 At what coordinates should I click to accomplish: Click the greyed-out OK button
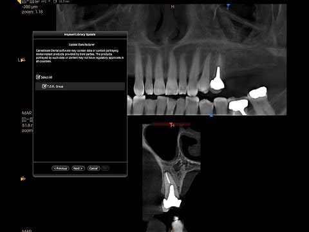tap(105, 168)
